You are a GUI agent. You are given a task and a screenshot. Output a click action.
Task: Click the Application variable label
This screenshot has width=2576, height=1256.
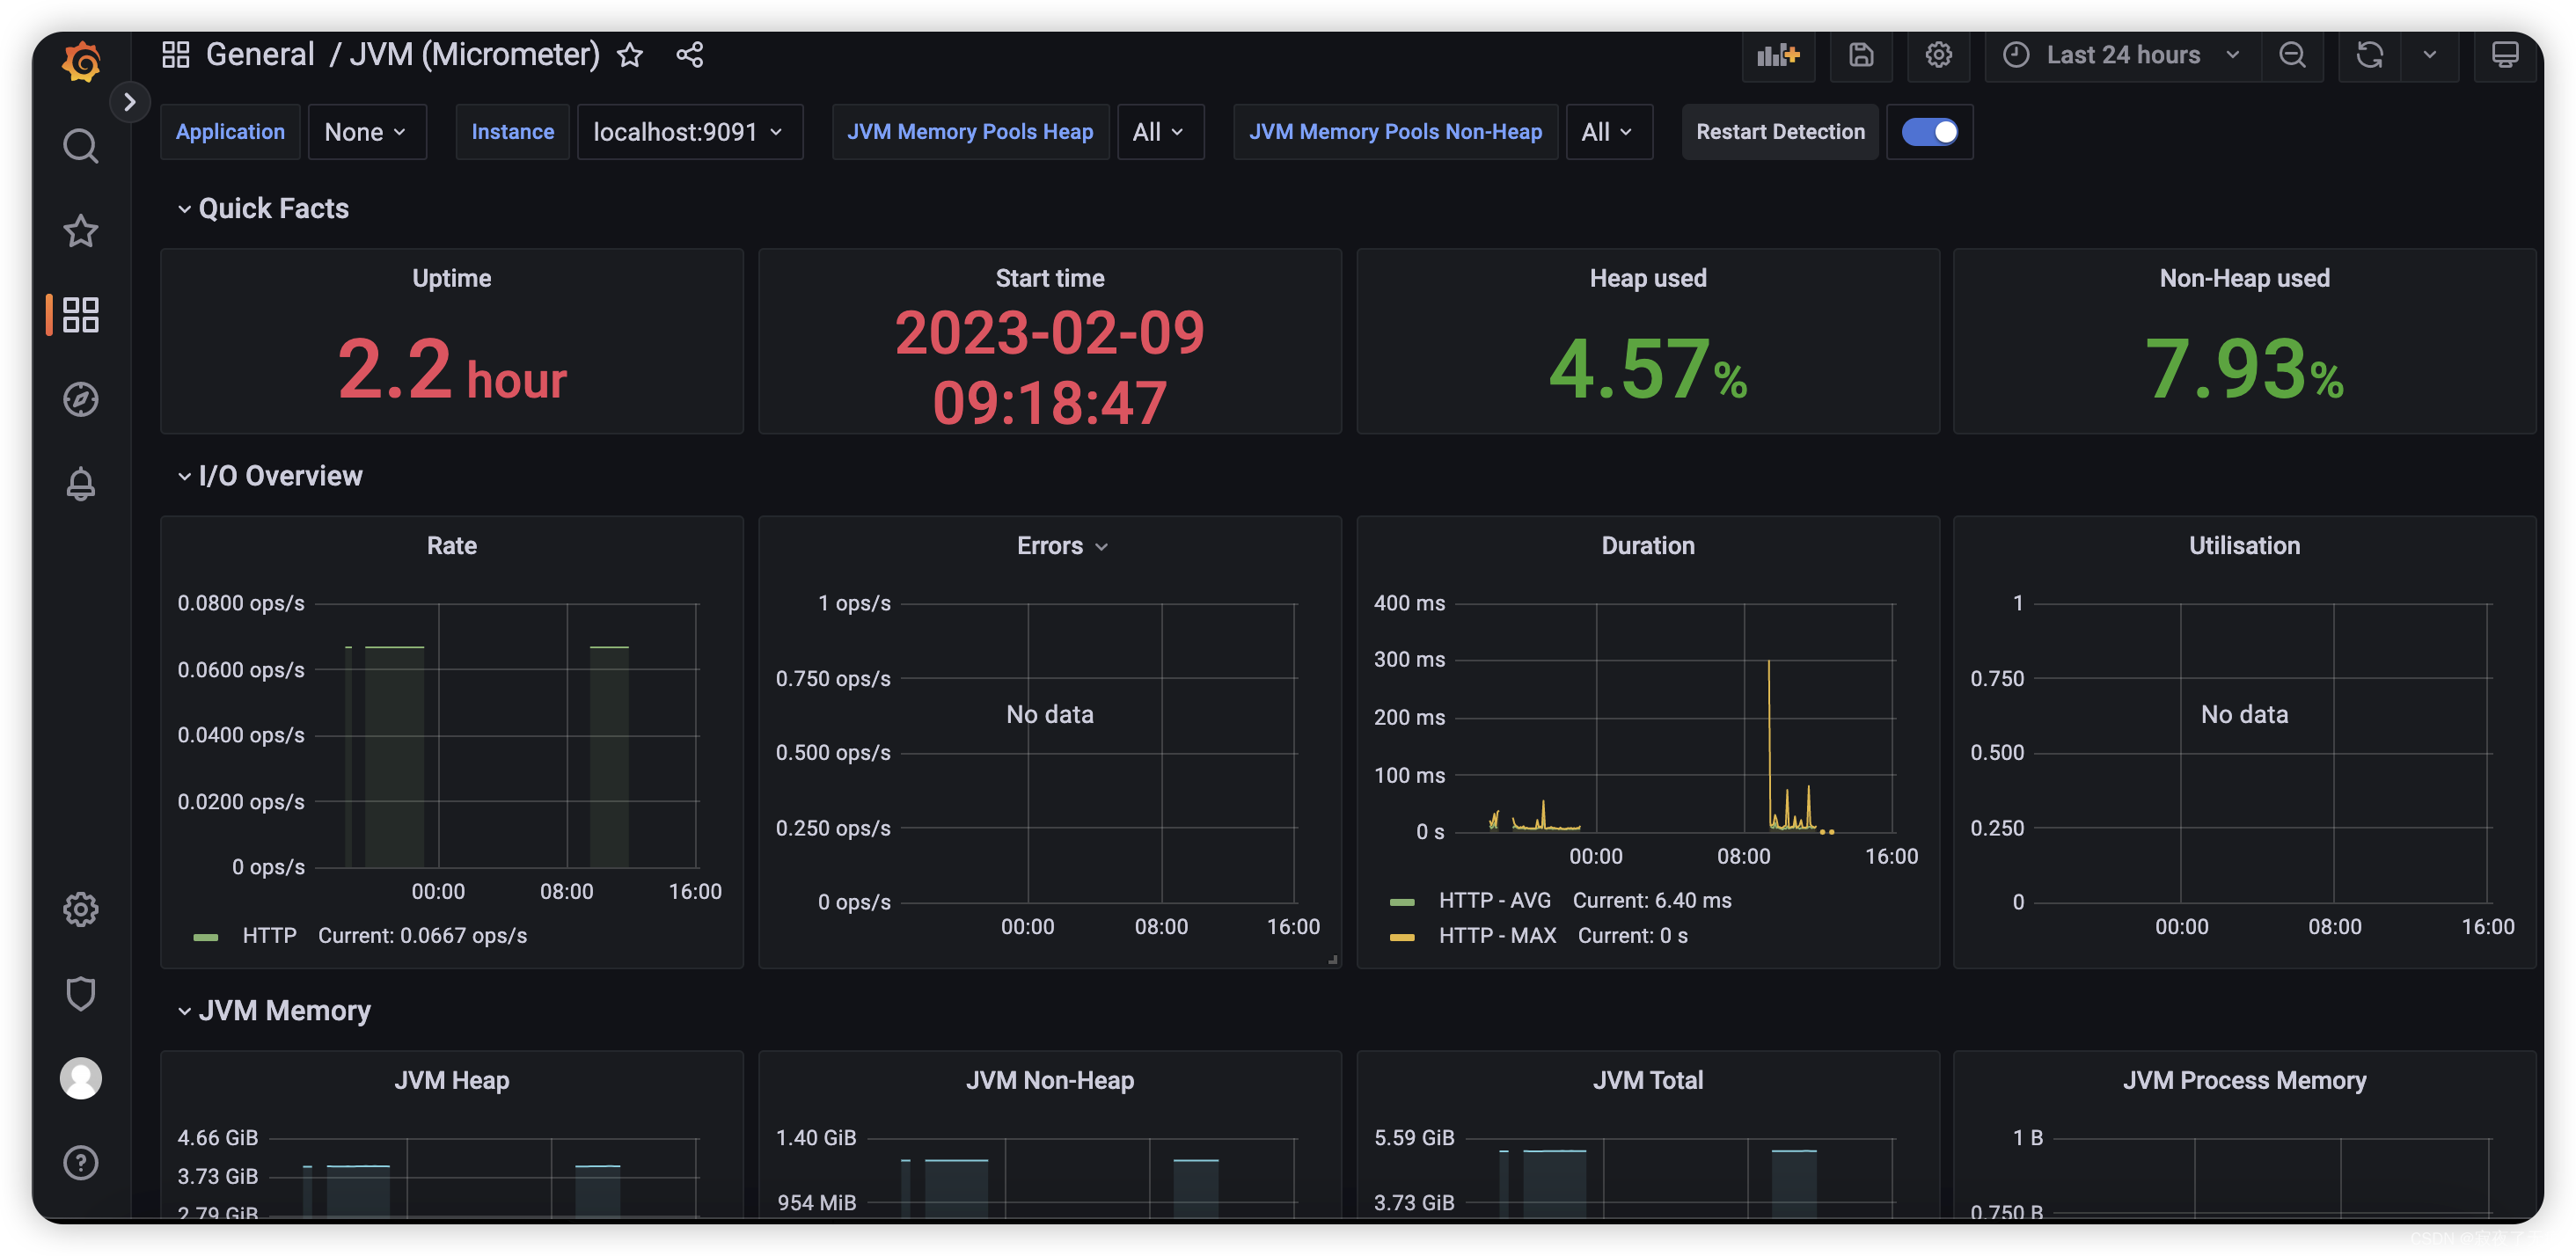pyautogui.click(x=230, y=132)
